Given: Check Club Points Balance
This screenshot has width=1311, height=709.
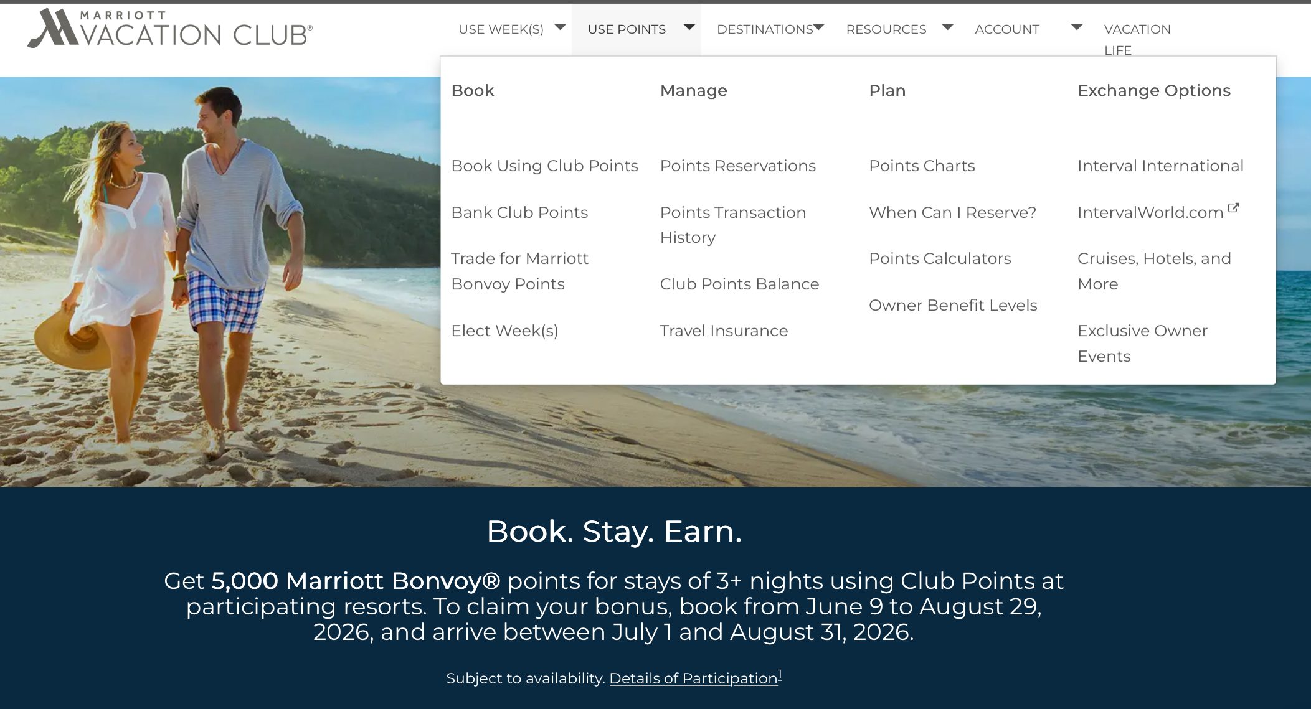Looking at the screenshot, I should pos(739,284).
